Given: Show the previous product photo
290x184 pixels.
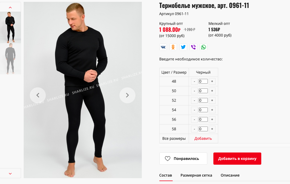Looking at the screenshot, I should pos(38,95).
